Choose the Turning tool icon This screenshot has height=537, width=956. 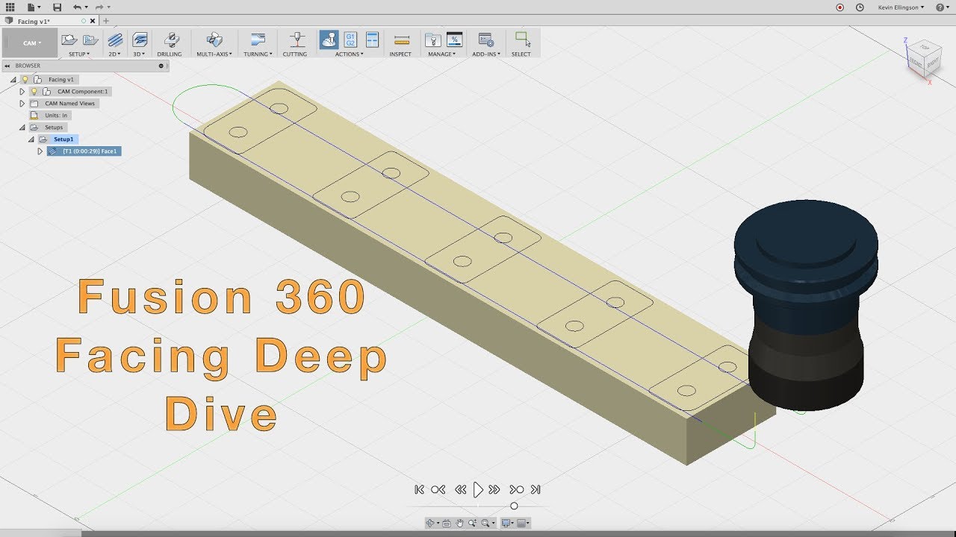[x=258, y=40]
